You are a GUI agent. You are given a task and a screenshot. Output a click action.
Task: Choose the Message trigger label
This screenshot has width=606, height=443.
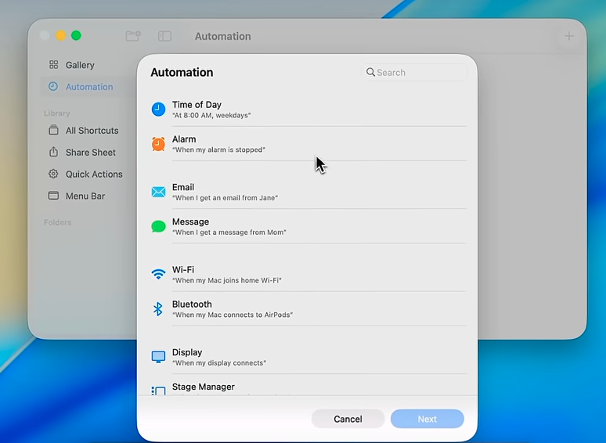[x=190, y=221]
